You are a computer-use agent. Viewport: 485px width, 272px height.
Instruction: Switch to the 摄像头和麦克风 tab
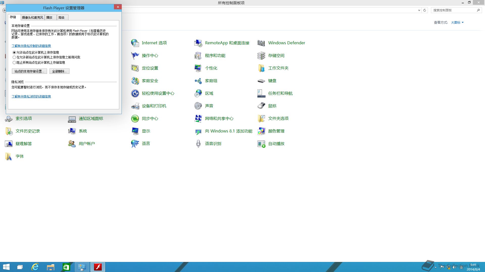tap(33, 18)
